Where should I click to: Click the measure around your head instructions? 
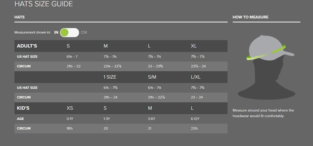(x=263, y=113)
